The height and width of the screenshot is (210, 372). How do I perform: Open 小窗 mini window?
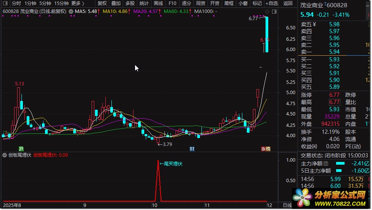click(243, 3)
